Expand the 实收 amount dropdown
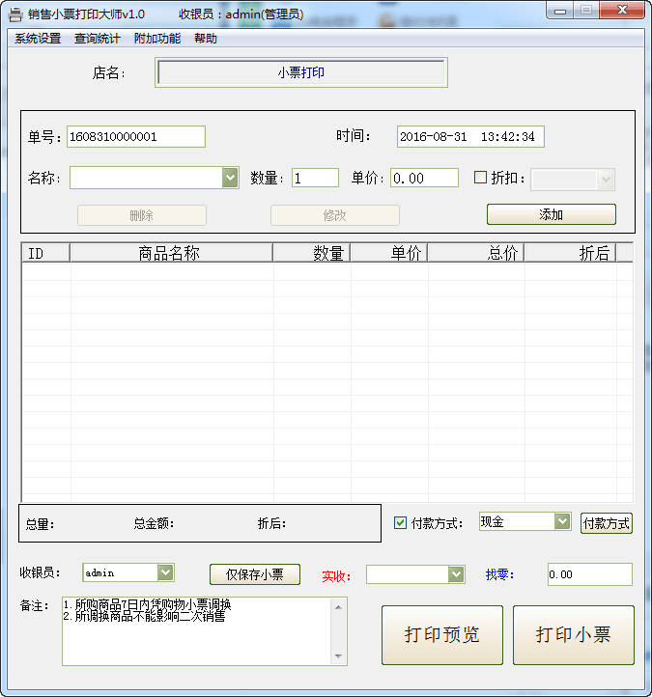 (x=456, y=574)
